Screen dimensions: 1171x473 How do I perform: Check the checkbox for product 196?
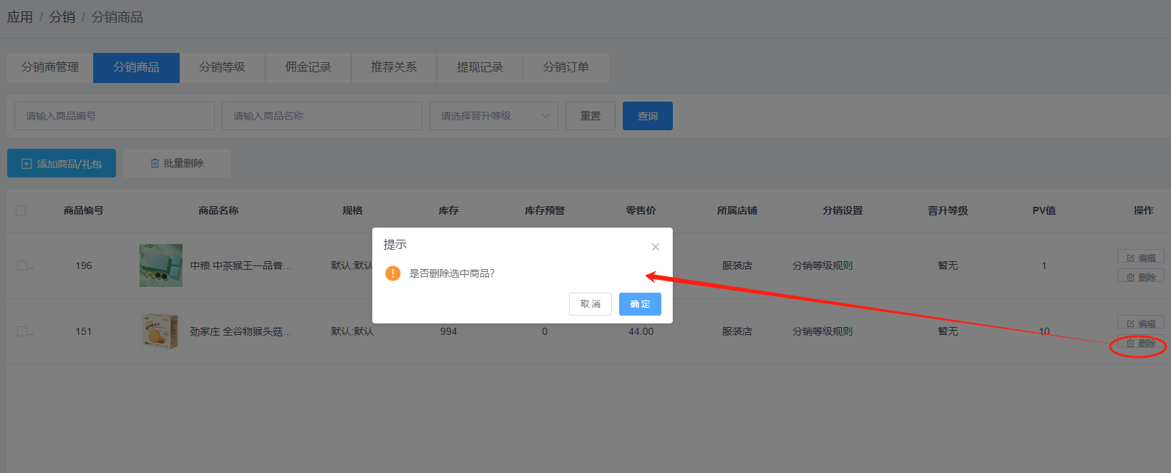pyautogui.click(x=22, y=265)
